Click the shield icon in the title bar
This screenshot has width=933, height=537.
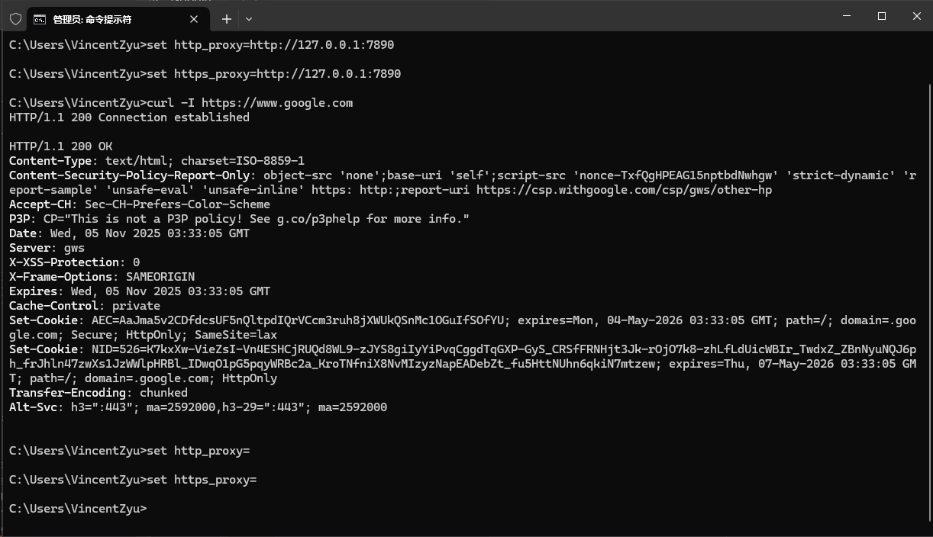pyautogui.click(x=15, y=18)
